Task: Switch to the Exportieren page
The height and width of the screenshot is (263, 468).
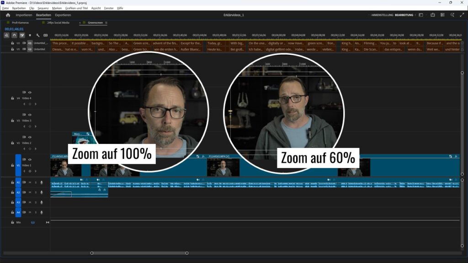Action: pyautogui.click(x=63, y=15)
